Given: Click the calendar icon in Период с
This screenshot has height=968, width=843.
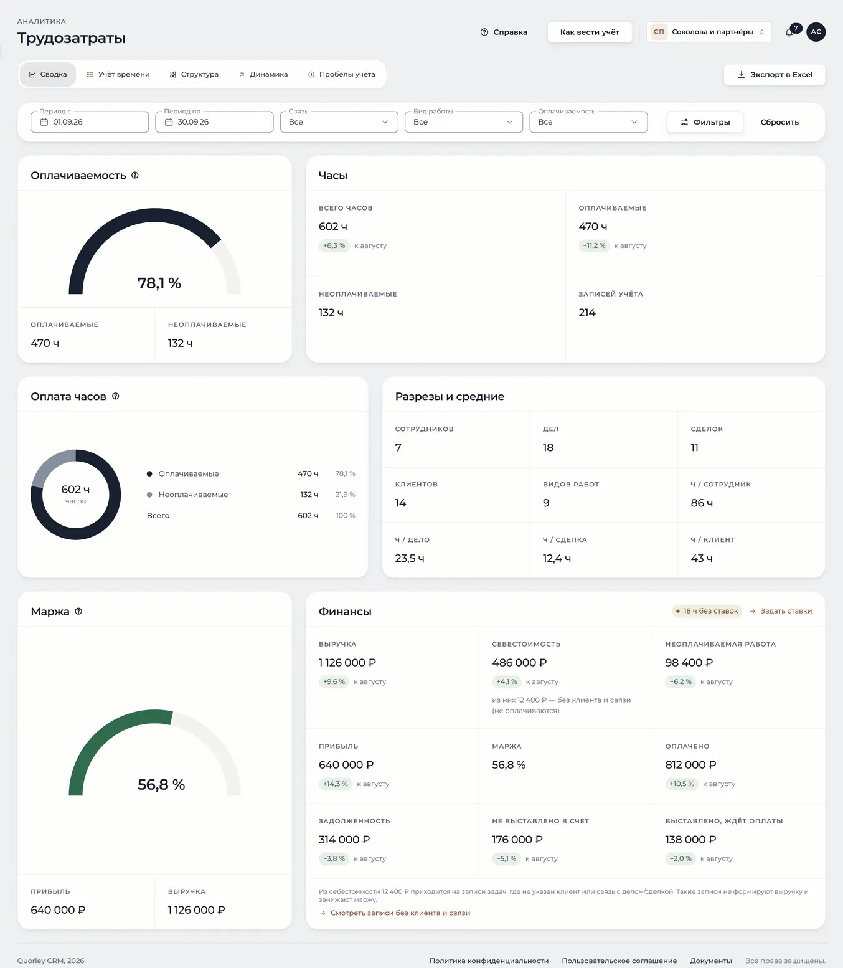Looking at the screenshot, I should (x=44, y=122).
